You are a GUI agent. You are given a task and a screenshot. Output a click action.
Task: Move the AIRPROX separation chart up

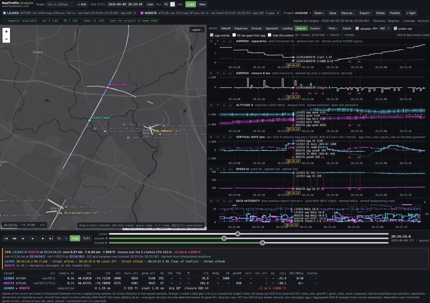pos(218,42)
